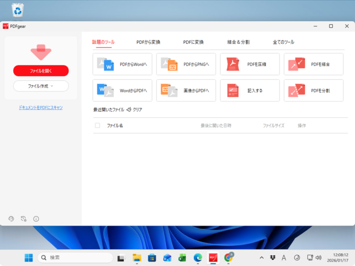Image resolution: width=355 pixels, height=266 pixels.
Task: Click the info icon in the sidebar
Action: pos(36,219)
